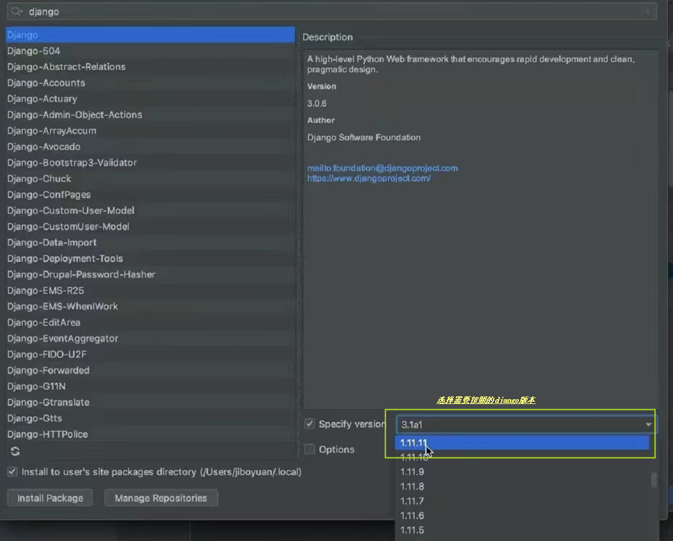Viewport: 673px width, 541px height.
Task: Select the Django-Accounts package
Action: (x=150, y=83)
